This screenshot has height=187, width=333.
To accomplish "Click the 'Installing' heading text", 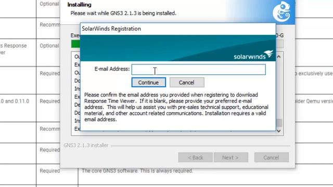I will click(x=79, y=5).
